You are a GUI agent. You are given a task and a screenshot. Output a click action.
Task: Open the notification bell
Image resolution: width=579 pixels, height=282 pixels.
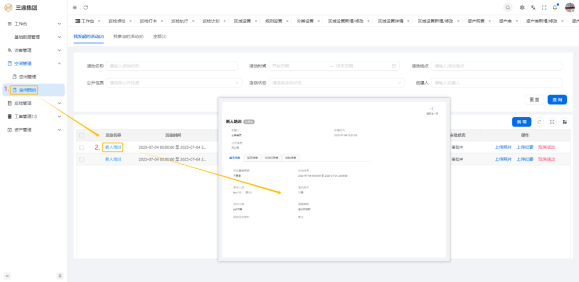[555, 7]
